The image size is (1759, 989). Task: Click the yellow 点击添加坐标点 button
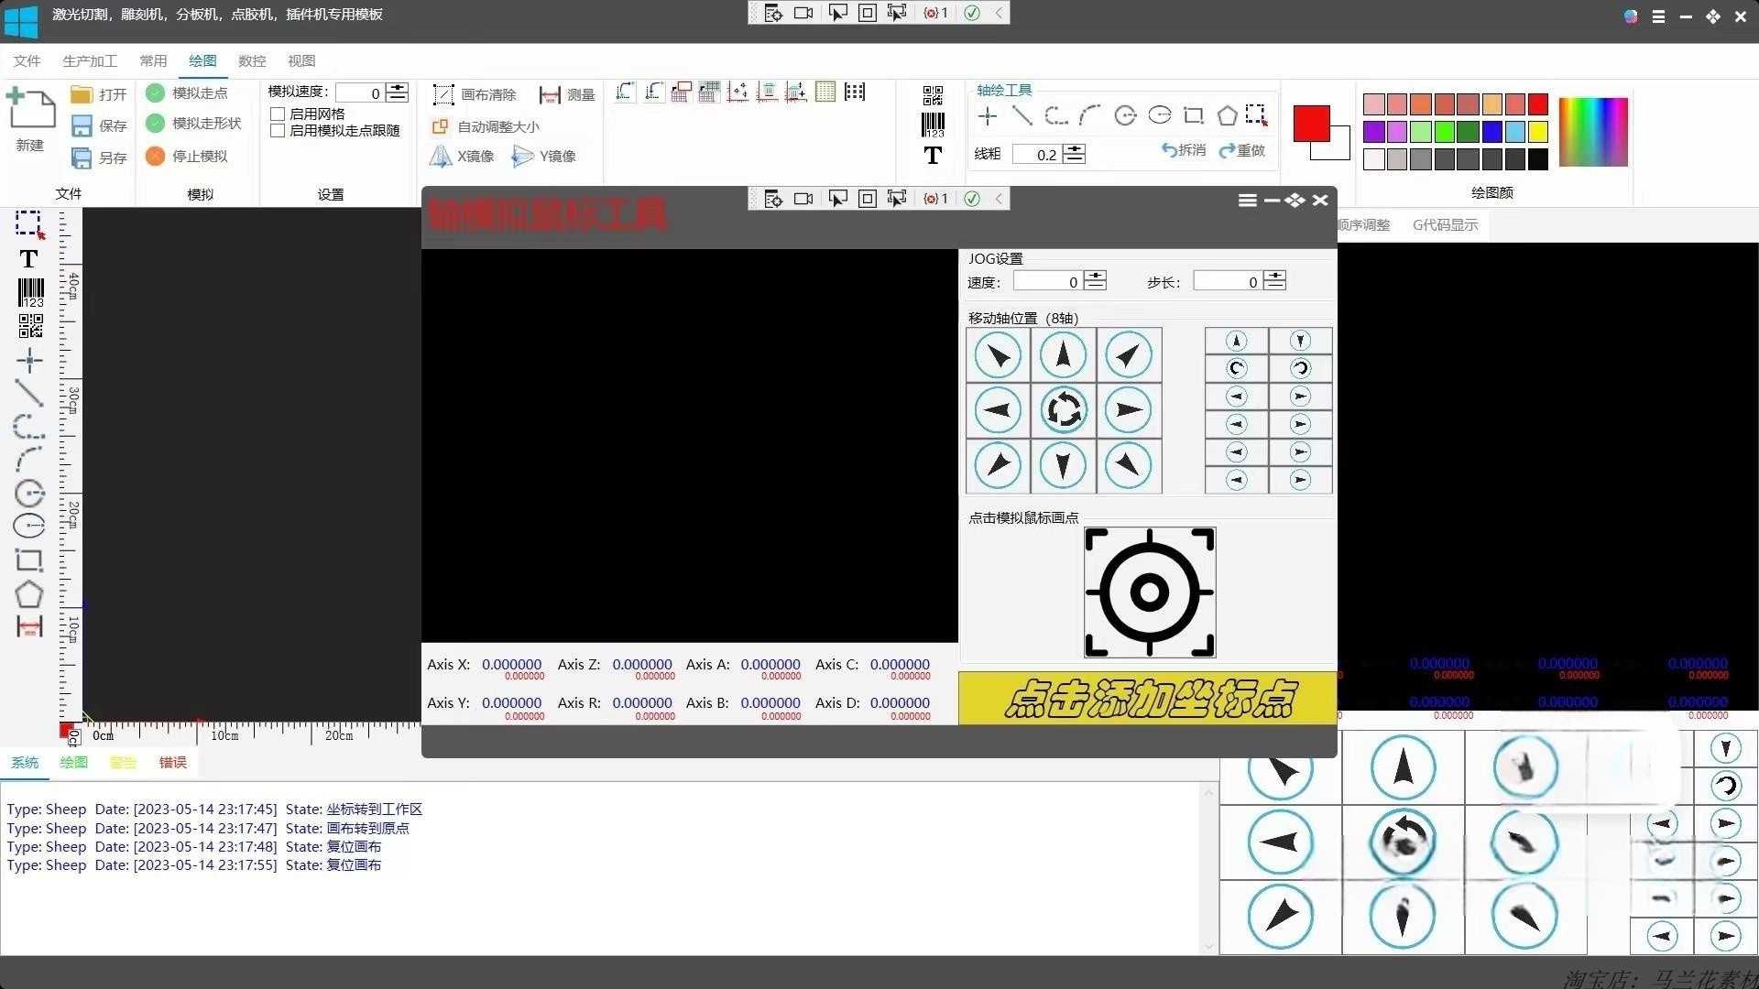pyautogui.click(x=1148, y=699)
